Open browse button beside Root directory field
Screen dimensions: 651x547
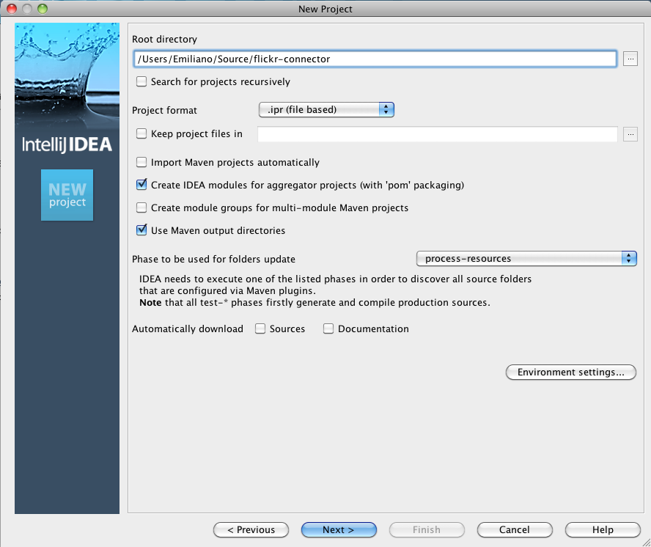[630, 59]
